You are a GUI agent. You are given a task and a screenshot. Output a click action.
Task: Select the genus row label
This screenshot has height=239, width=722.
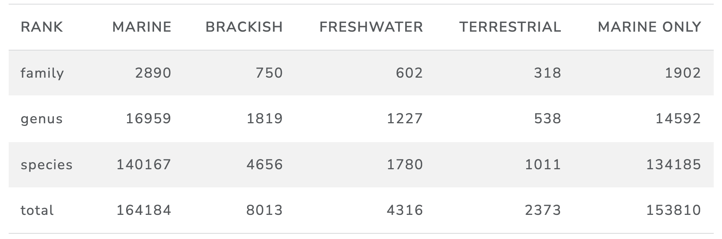coord(41,119)
